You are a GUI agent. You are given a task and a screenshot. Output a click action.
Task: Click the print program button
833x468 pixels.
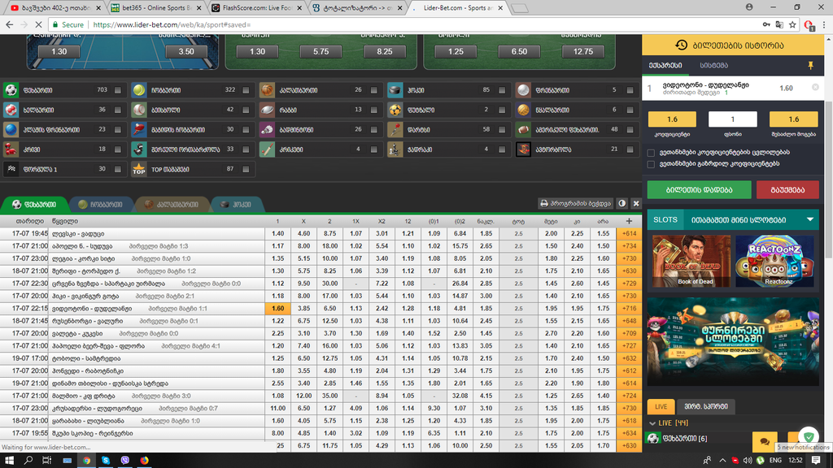[x=575, y=203]
